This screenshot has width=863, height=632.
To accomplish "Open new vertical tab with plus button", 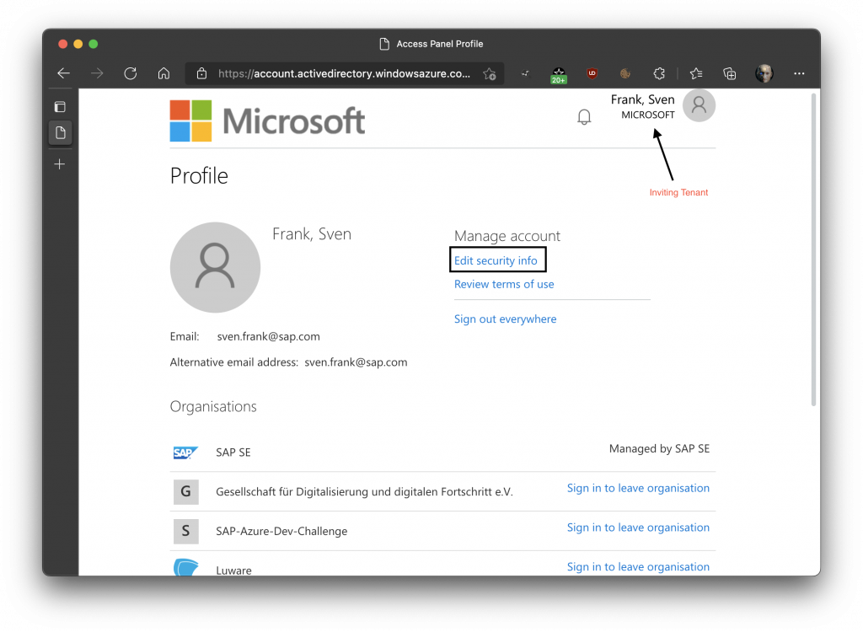I will pyautogui.click(x=60, y=164).
